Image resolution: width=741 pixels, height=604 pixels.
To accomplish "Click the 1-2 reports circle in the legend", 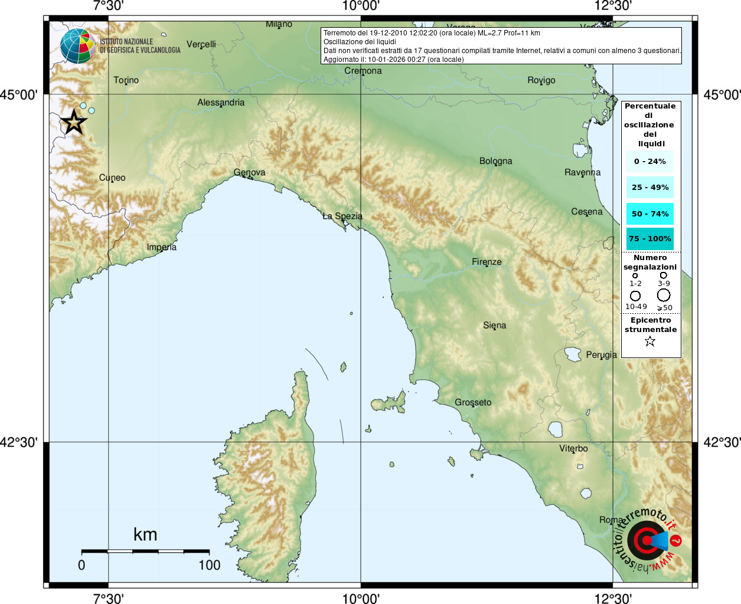I will (x=635, y=275).
